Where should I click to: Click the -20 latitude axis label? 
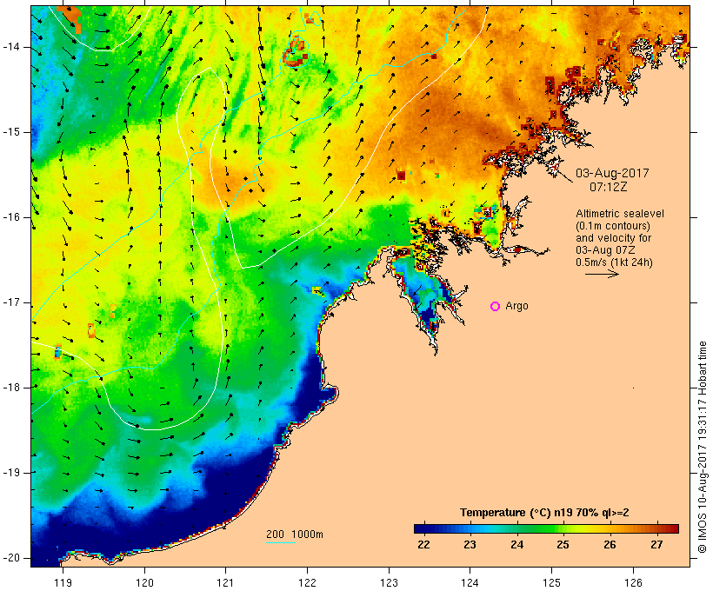coord(13,558)
